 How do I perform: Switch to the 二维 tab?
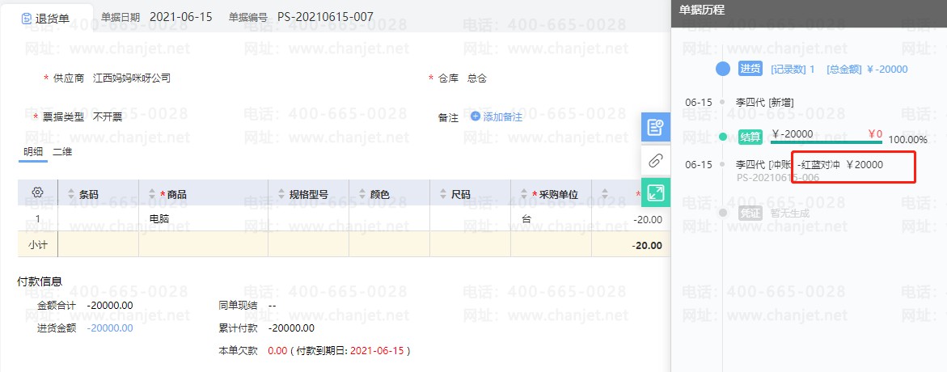pyautogui.click(x=62, y=152)
